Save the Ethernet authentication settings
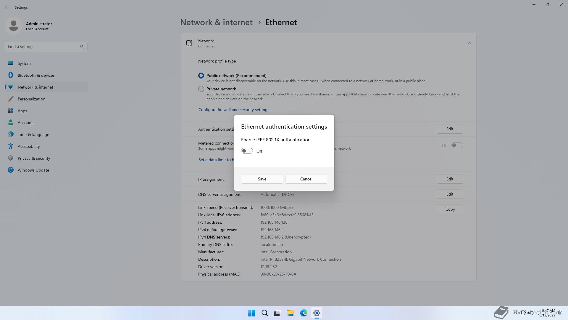568x320 pixels. (262, 179)
